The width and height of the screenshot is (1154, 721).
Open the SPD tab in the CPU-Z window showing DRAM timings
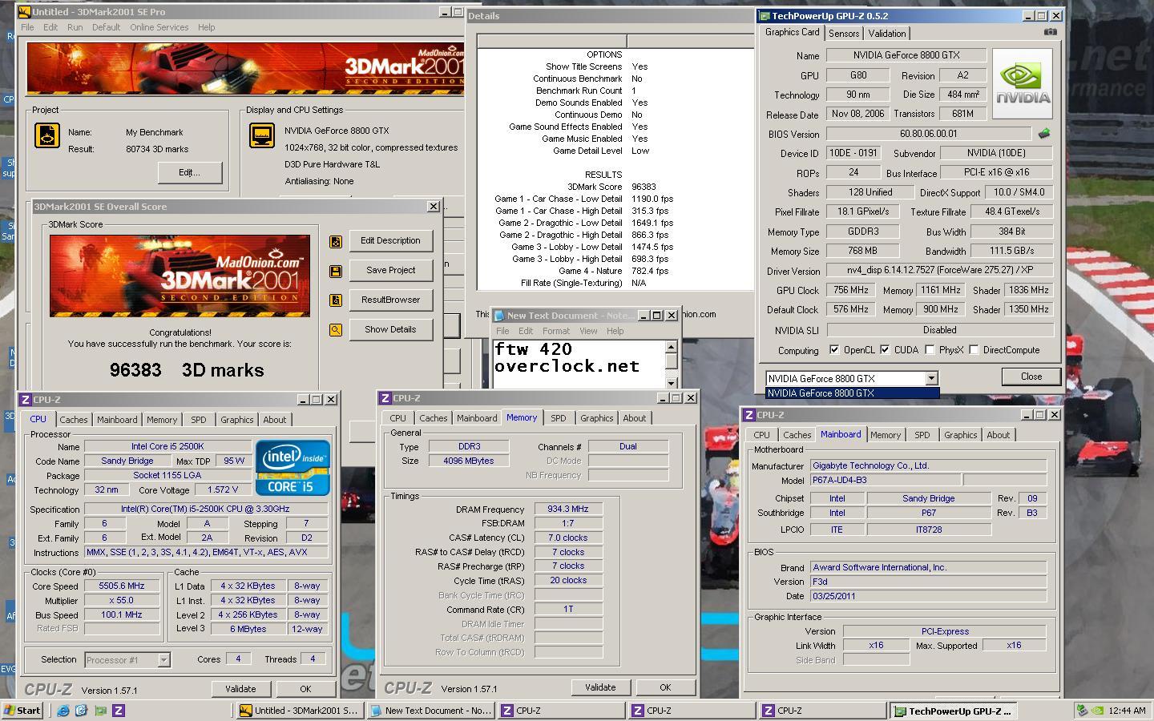pyautogui.click(x=559, y=418)
